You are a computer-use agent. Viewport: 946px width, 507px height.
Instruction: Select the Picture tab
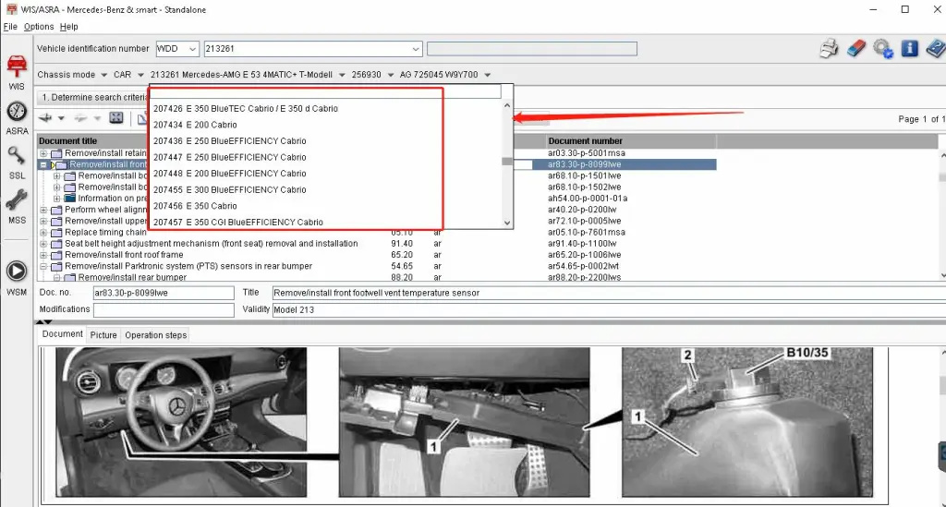[103, 335]
